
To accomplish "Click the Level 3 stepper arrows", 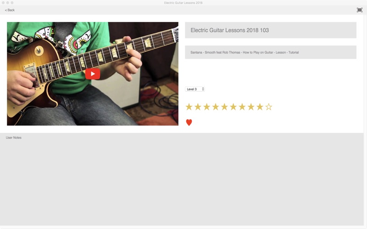I will point(203,89).
